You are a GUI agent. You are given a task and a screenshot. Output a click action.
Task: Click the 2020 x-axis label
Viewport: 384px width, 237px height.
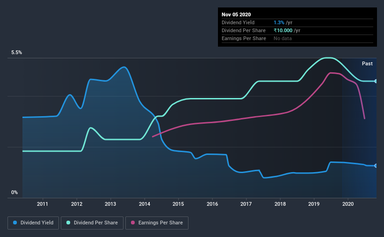[348, 204]
